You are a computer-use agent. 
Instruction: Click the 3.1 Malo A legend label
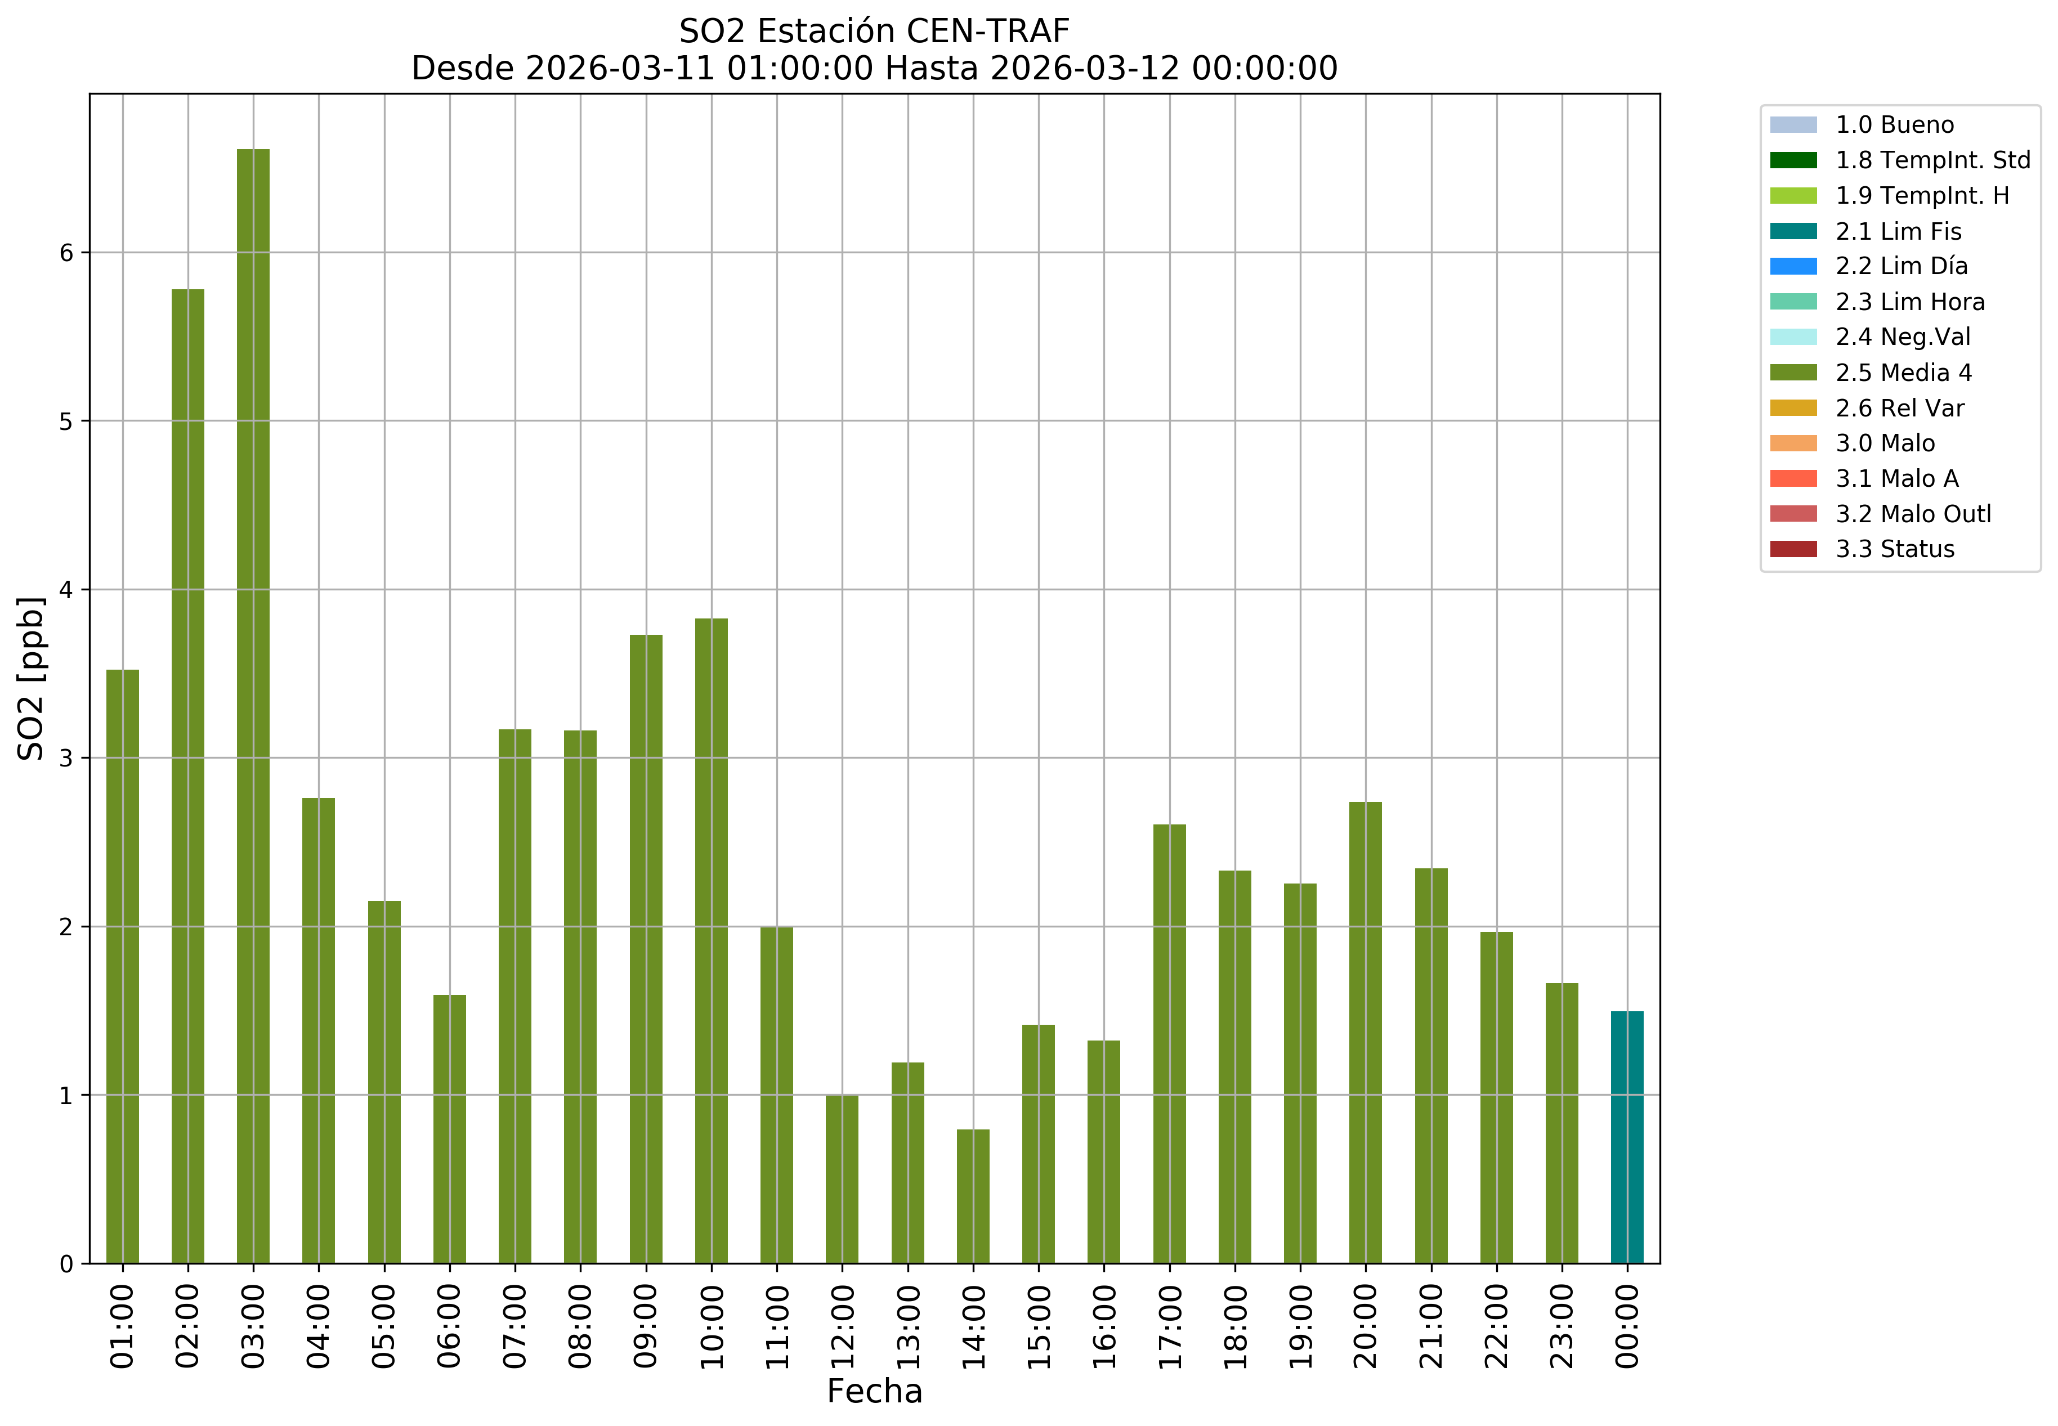click(x=1896, y=479)
